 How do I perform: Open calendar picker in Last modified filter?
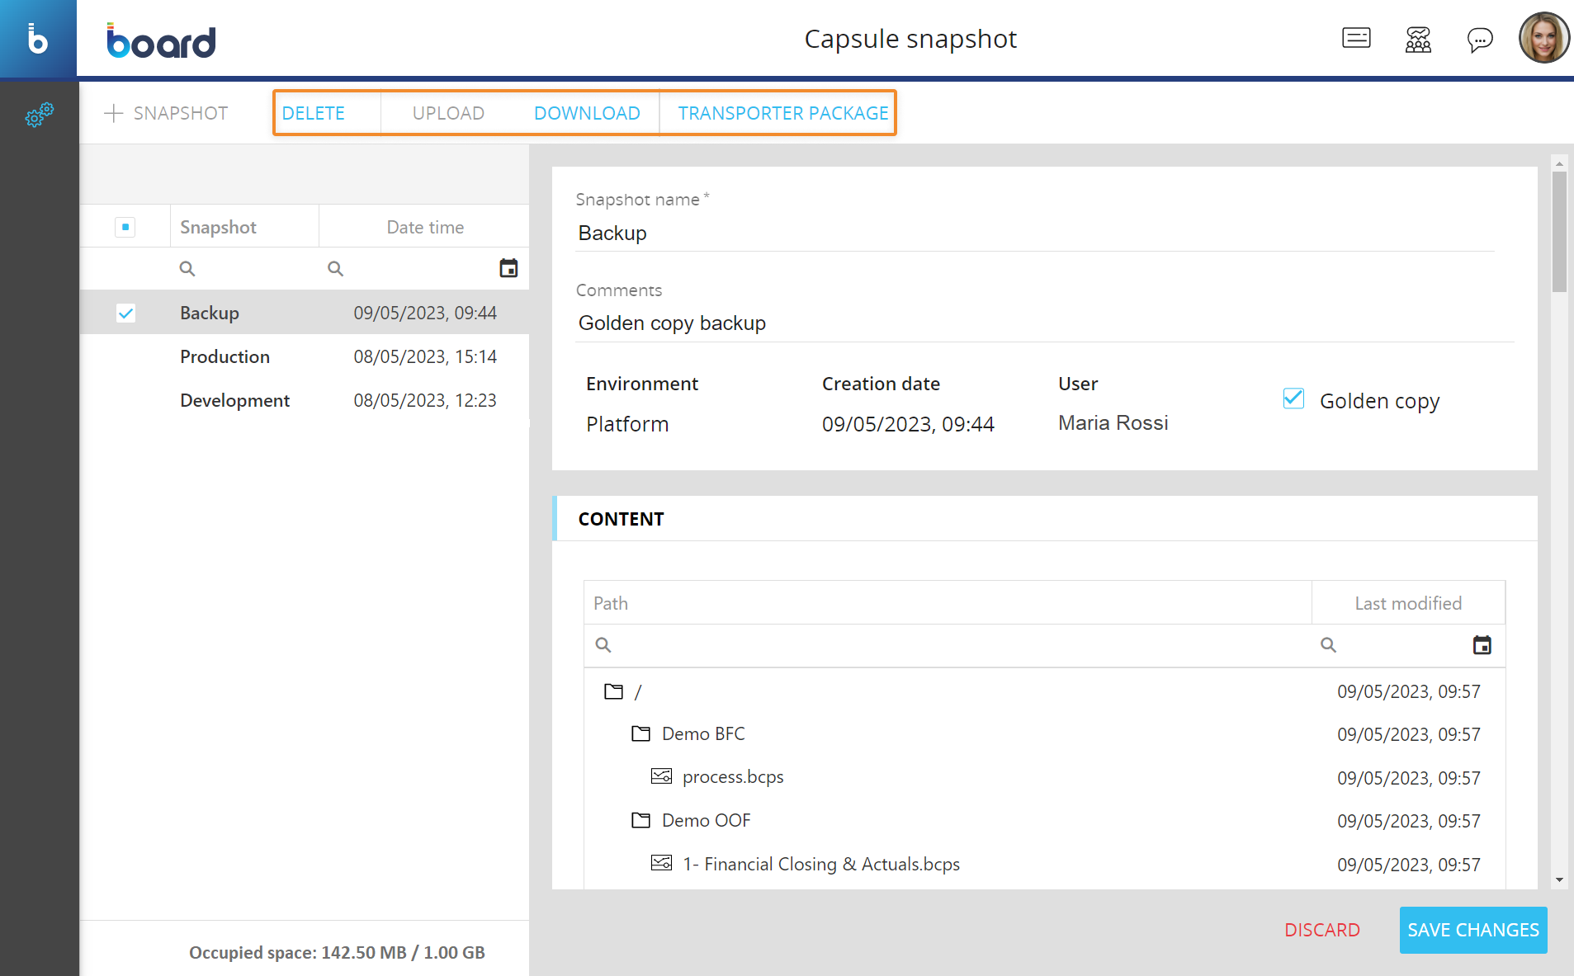click(1482, 645)
